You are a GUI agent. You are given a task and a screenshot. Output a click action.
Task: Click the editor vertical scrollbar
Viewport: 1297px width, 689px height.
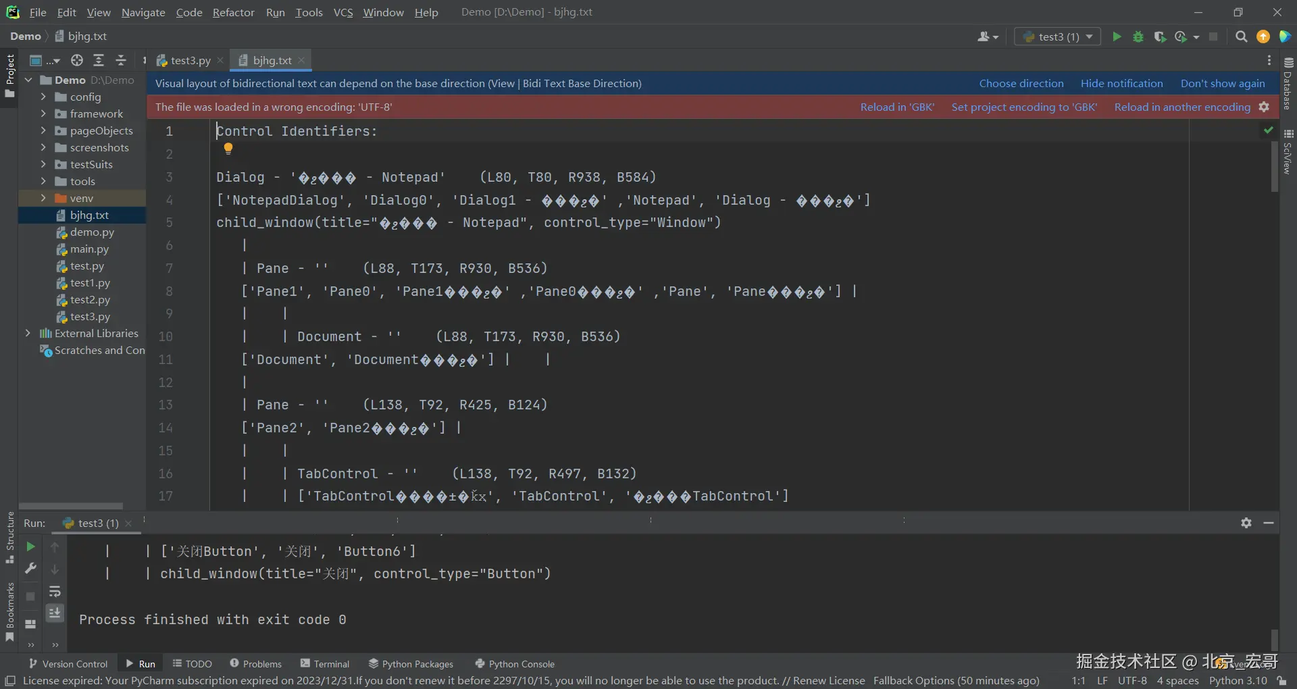[1275, 167]
